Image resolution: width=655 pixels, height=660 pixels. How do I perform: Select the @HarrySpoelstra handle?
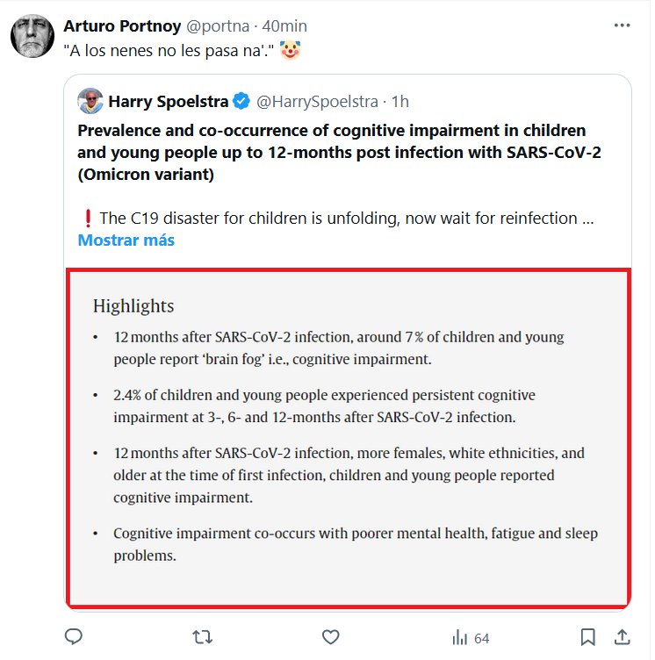click(x=319, y=102)
